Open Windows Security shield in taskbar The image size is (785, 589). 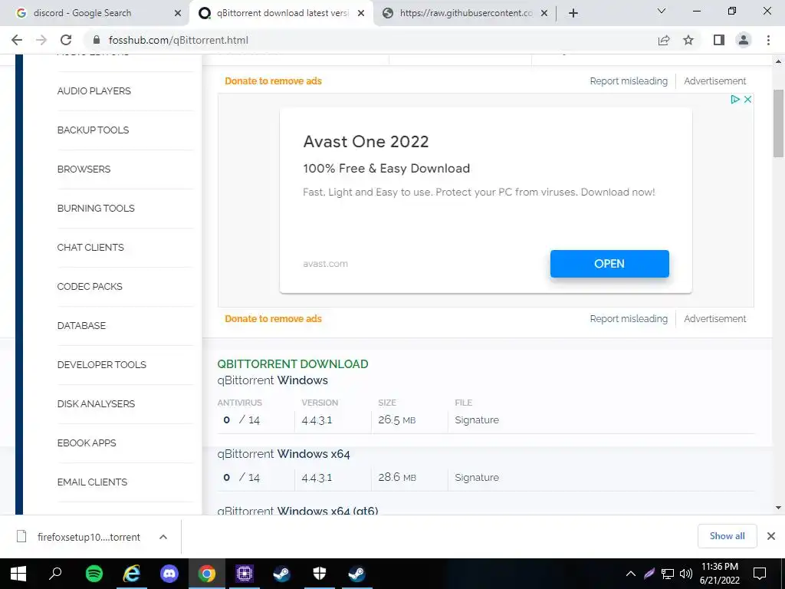pos(320,574)
